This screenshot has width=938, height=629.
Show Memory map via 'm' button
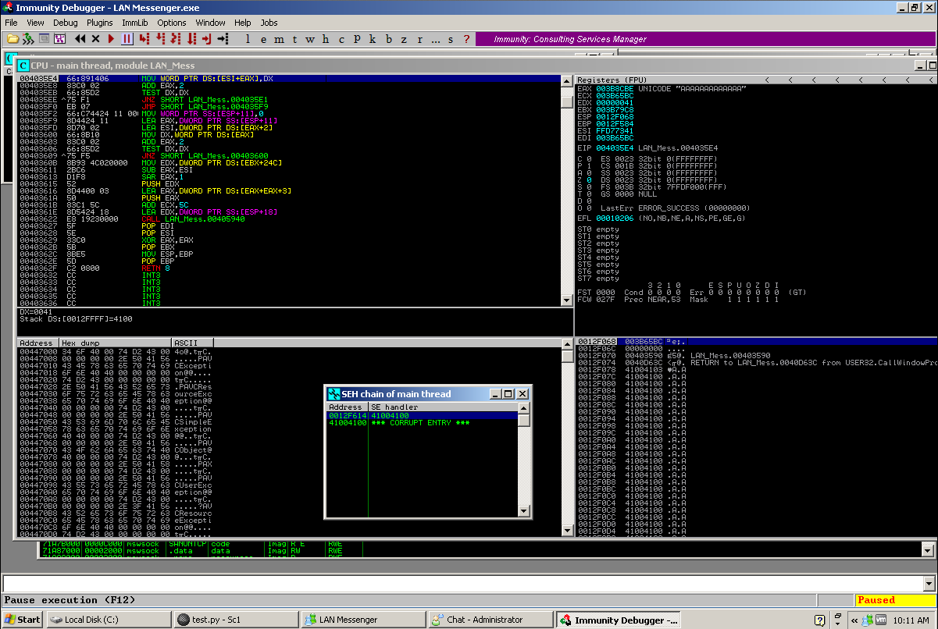[279, 38]
